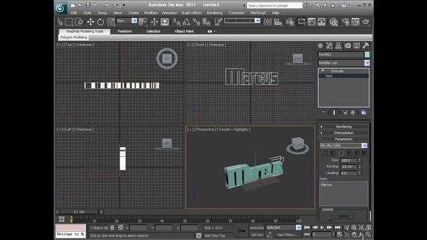
Task: Switch to the Freeform ribbon tab
Action: click(125, 31)
